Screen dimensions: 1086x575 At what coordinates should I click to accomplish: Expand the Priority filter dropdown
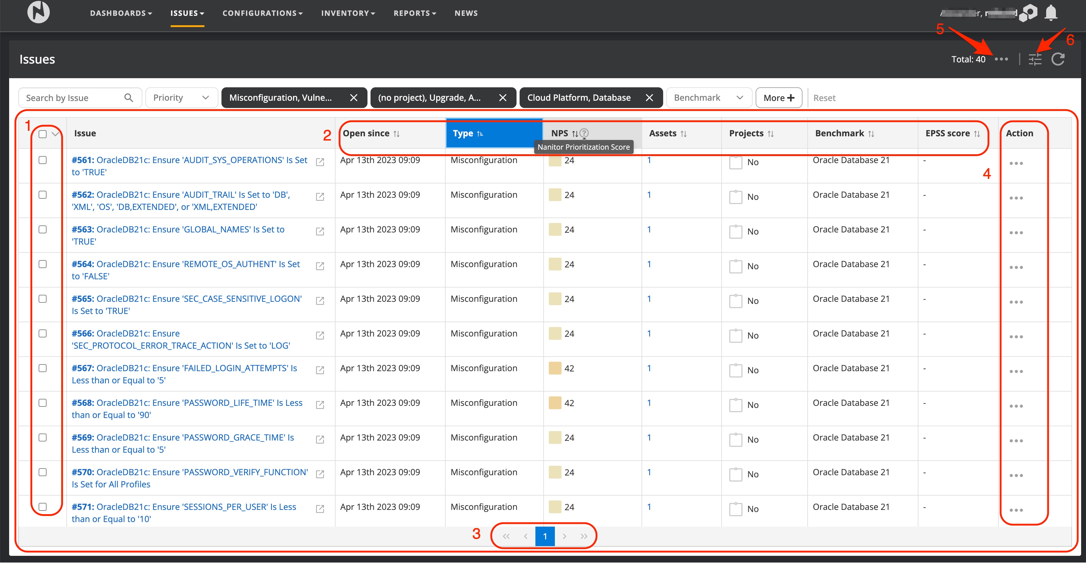click(x=182, y=98)
